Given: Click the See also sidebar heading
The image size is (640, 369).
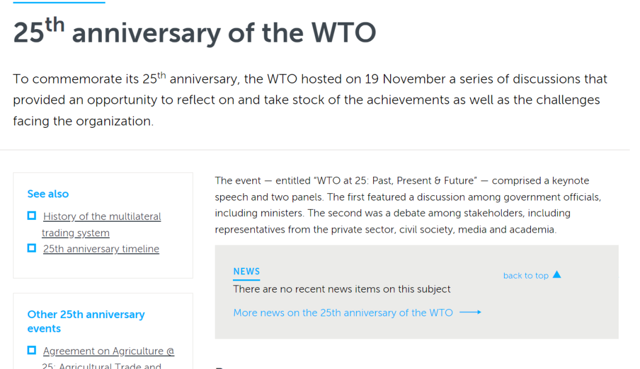Looking at the screenshot, I should click(48, 194).
